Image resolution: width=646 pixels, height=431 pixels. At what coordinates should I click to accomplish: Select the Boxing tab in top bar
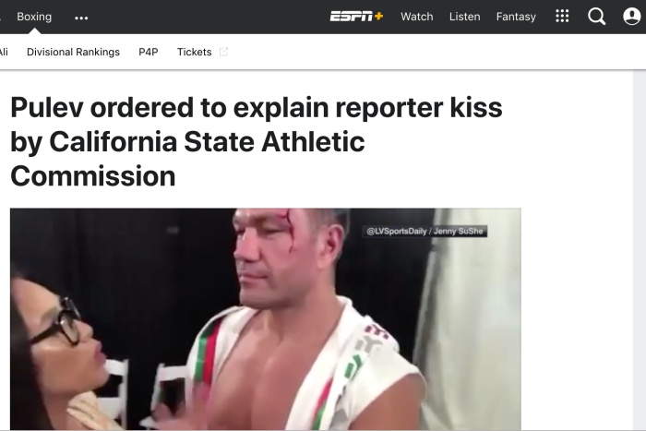tap(34, 17)
